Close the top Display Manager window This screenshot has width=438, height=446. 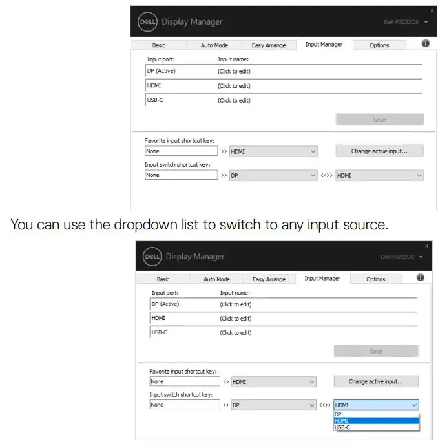pos(432,11)
